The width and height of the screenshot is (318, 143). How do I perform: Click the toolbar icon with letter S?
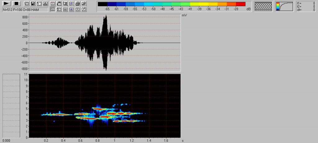[71, 4]
